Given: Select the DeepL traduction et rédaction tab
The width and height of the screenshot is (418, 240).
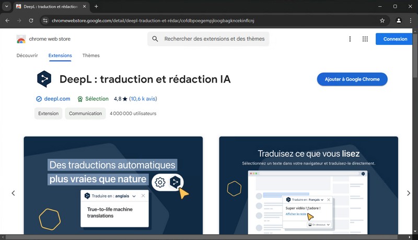Looking at the screenshot, I should [51, 6].
